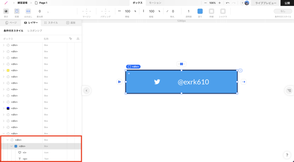Viewport: 294px width, 162px height.
Task: Select the レスポンシブ sub-tab
Action: (x=35, y=30)
